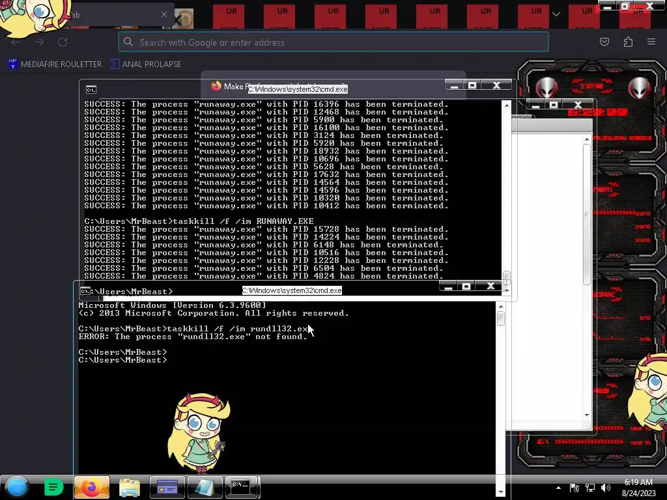Open the volume speaker tray icon
The width and height of the screenshot is (667, 500).
coord(606,488)
